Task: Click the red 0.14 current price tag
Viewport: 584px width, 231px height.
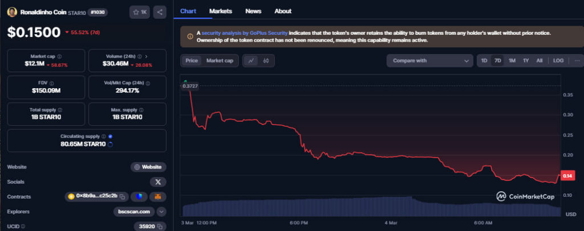Action: (x=567, y=176)
